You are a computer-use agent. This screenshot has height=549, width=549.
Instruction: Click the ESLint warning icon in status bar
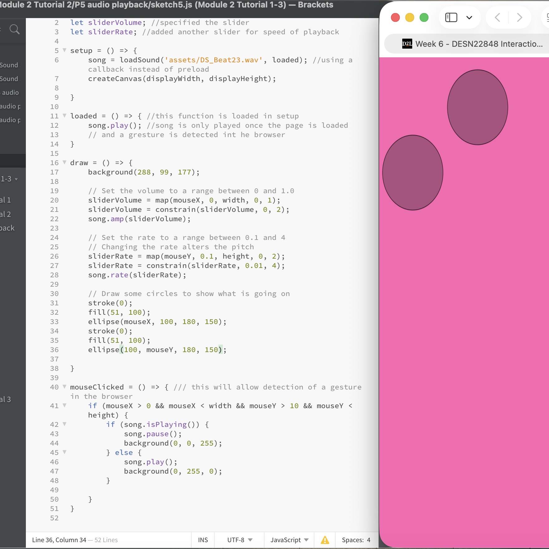point(325,540)
